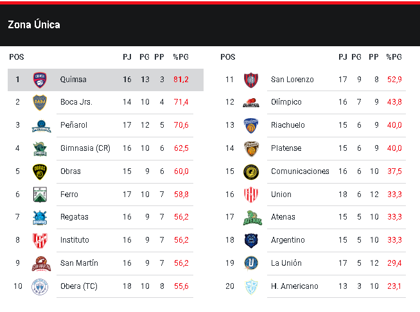Viewport: 420px width, 312px height.
Task: Click the Riachuelo team name
Action: (288, 125)
